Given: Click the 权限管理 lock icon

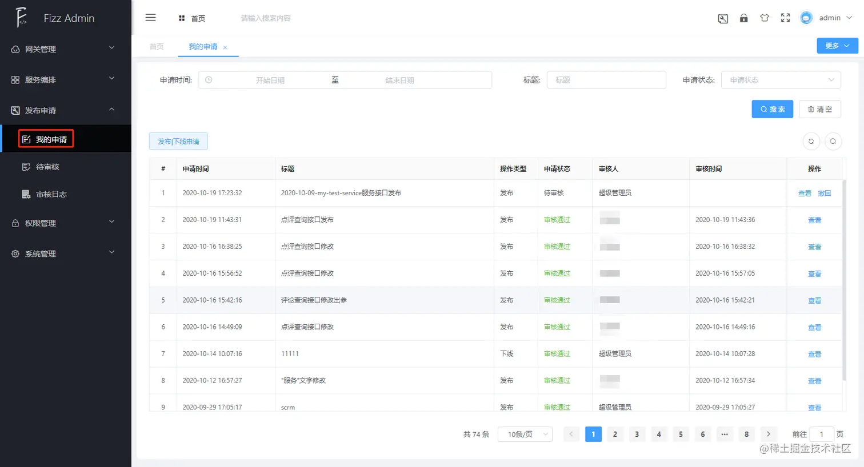Looking at the screenshot, I should pyautogui.click(x=15, y=223).
